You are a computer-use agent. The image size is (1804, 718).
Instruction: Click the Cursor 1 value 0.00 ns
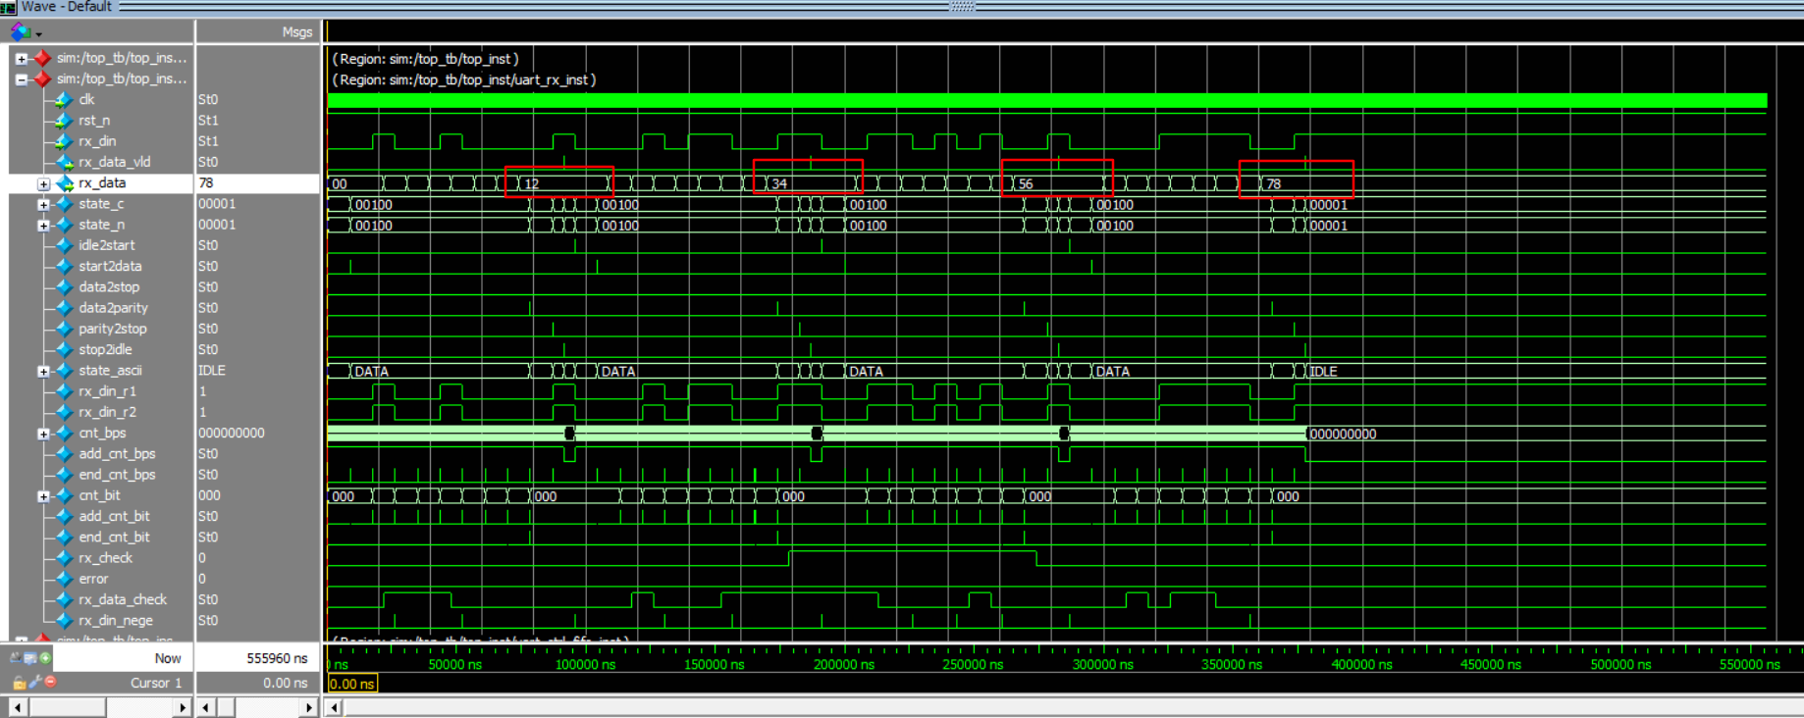pos(285,683)
